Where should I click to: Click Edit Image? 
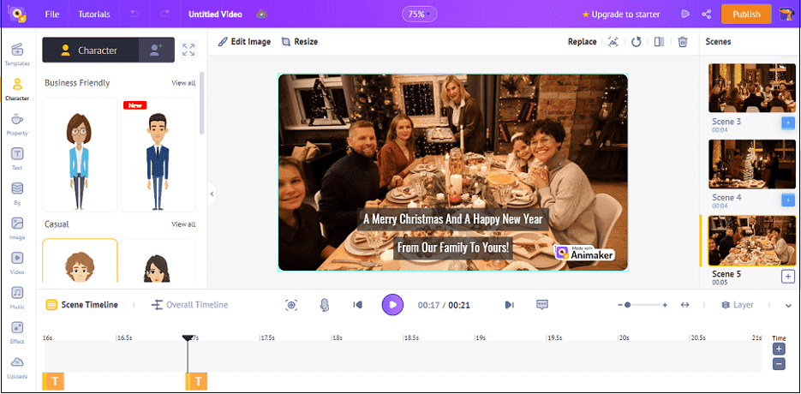[244, 42]
